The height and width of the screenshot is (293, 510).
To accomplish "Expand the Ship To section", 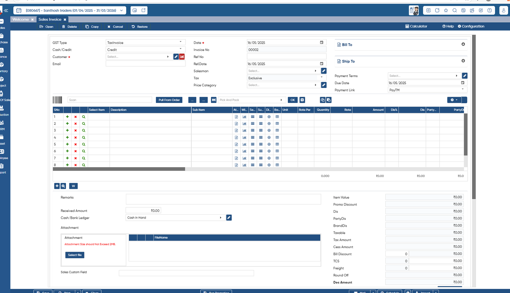I will pyautogui.click(x=463, y=61).
